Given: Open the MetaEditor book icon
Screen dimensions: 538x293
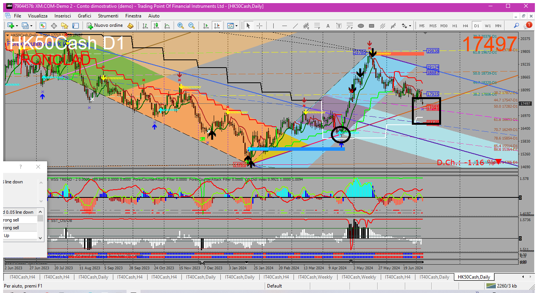Looking at the screenshot, I should coord(130,26).
